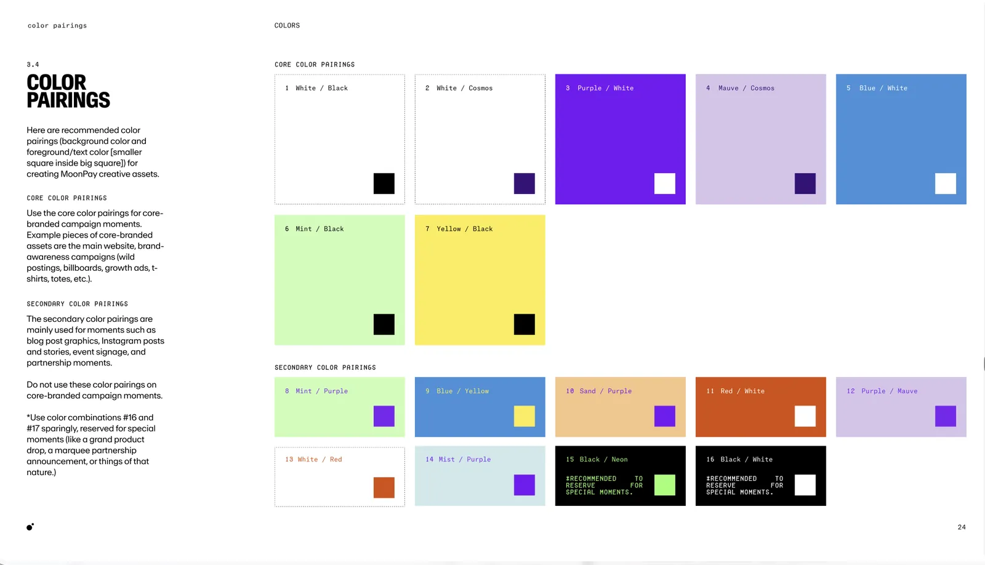The height and width of the screenshot is (565, 985).
Task: Click the recommended note in Black / Neon card
Action: coord(605,485)
